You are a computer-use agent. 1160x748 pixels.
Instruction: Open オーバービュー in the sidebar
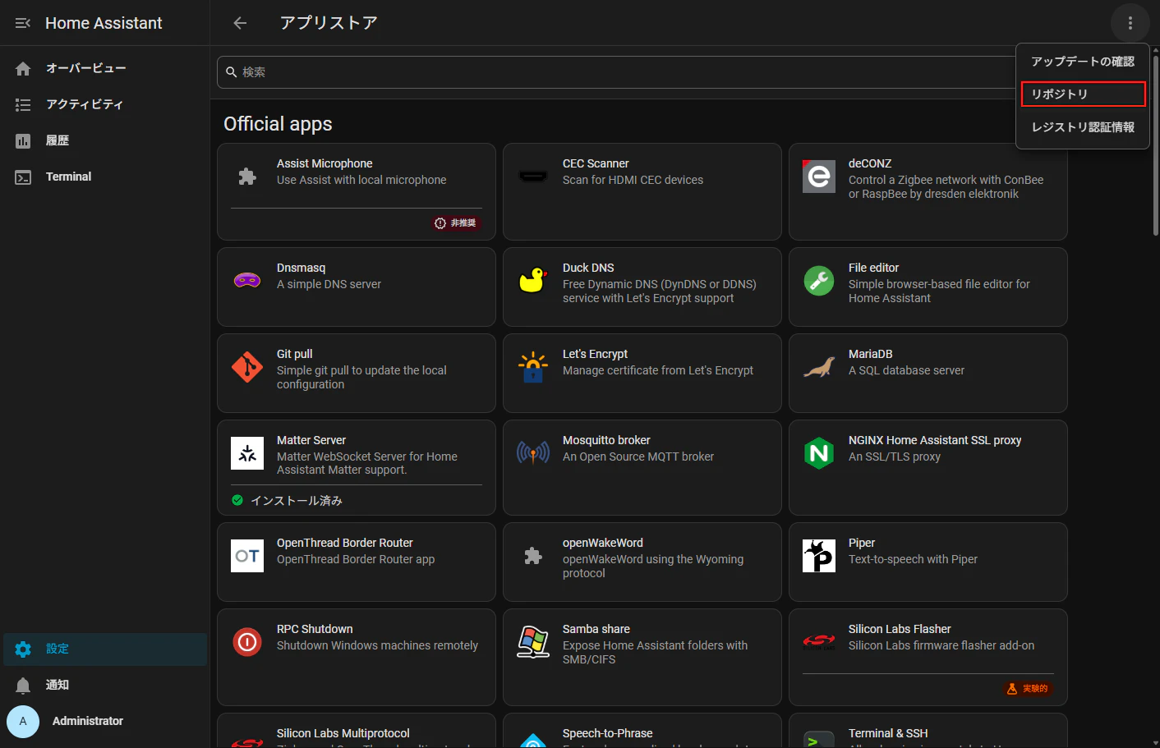tap(105, 68)
